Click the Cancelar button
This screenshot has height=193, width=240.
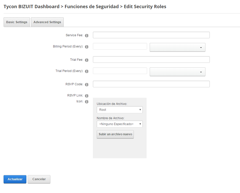tap(39, 179)
